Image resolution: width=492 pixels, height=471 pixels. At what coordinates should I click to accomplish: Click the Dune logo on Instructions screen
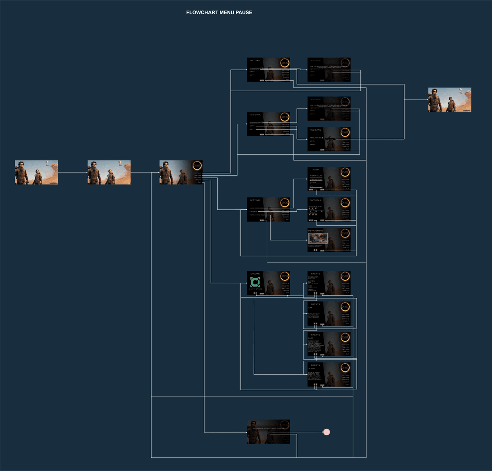(x=345, y=233)
